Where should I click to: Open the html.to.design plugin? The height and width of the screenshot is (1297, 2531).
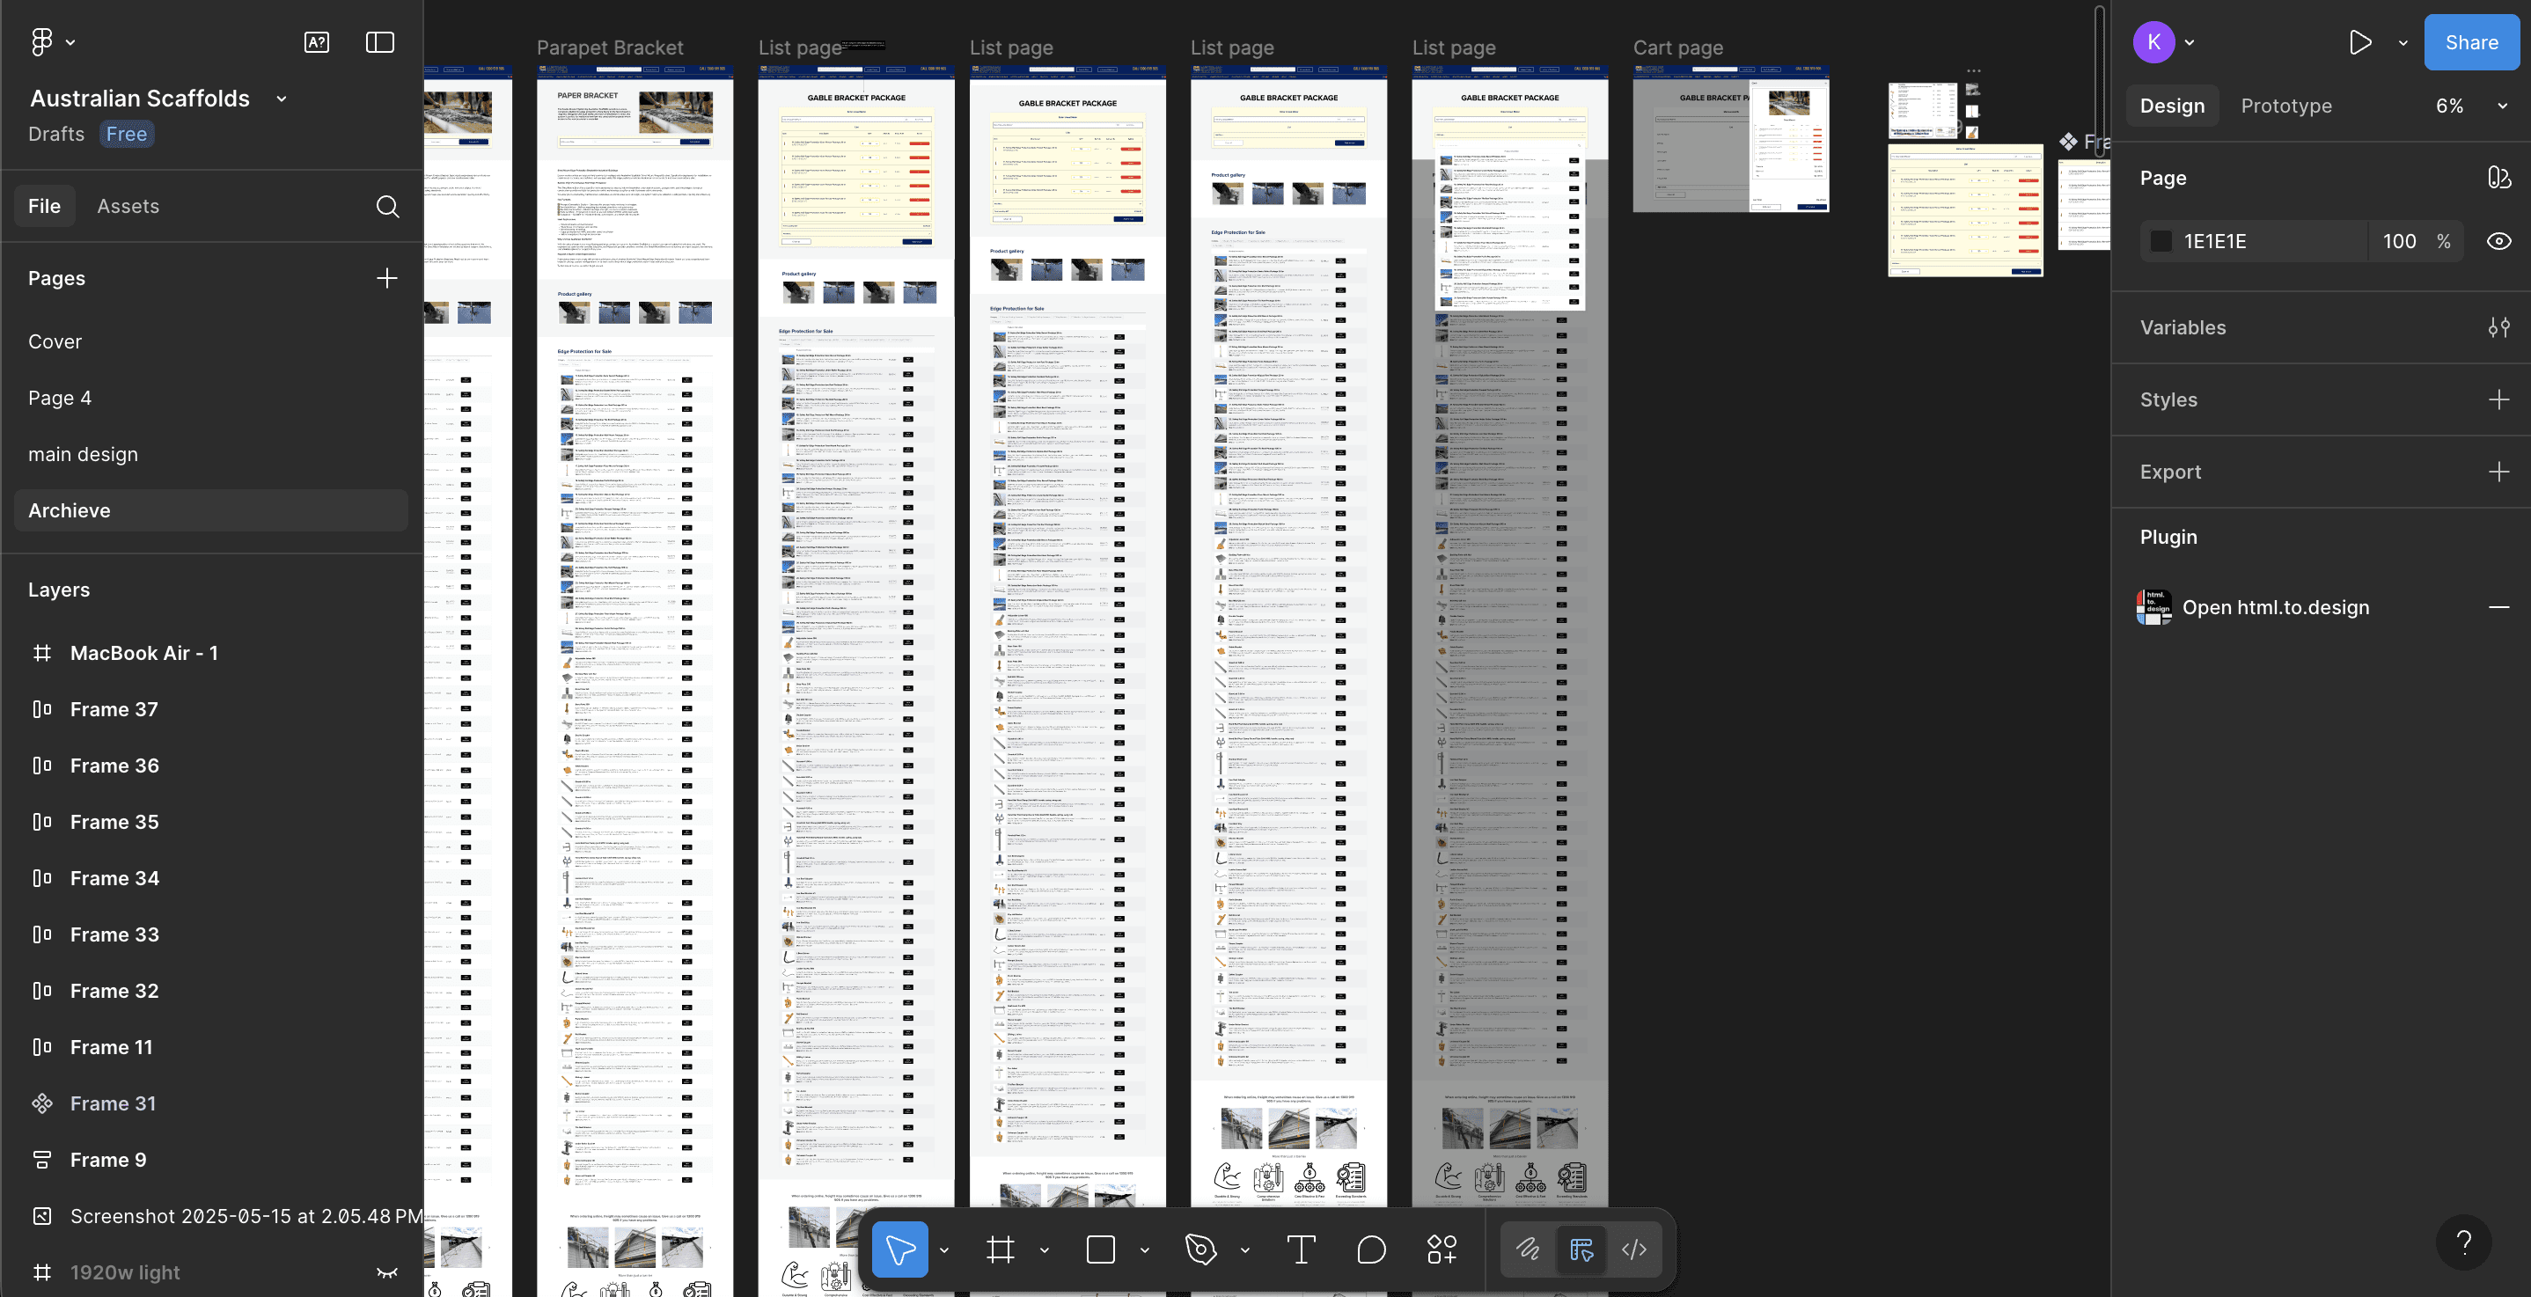[x=2275, y=607]
